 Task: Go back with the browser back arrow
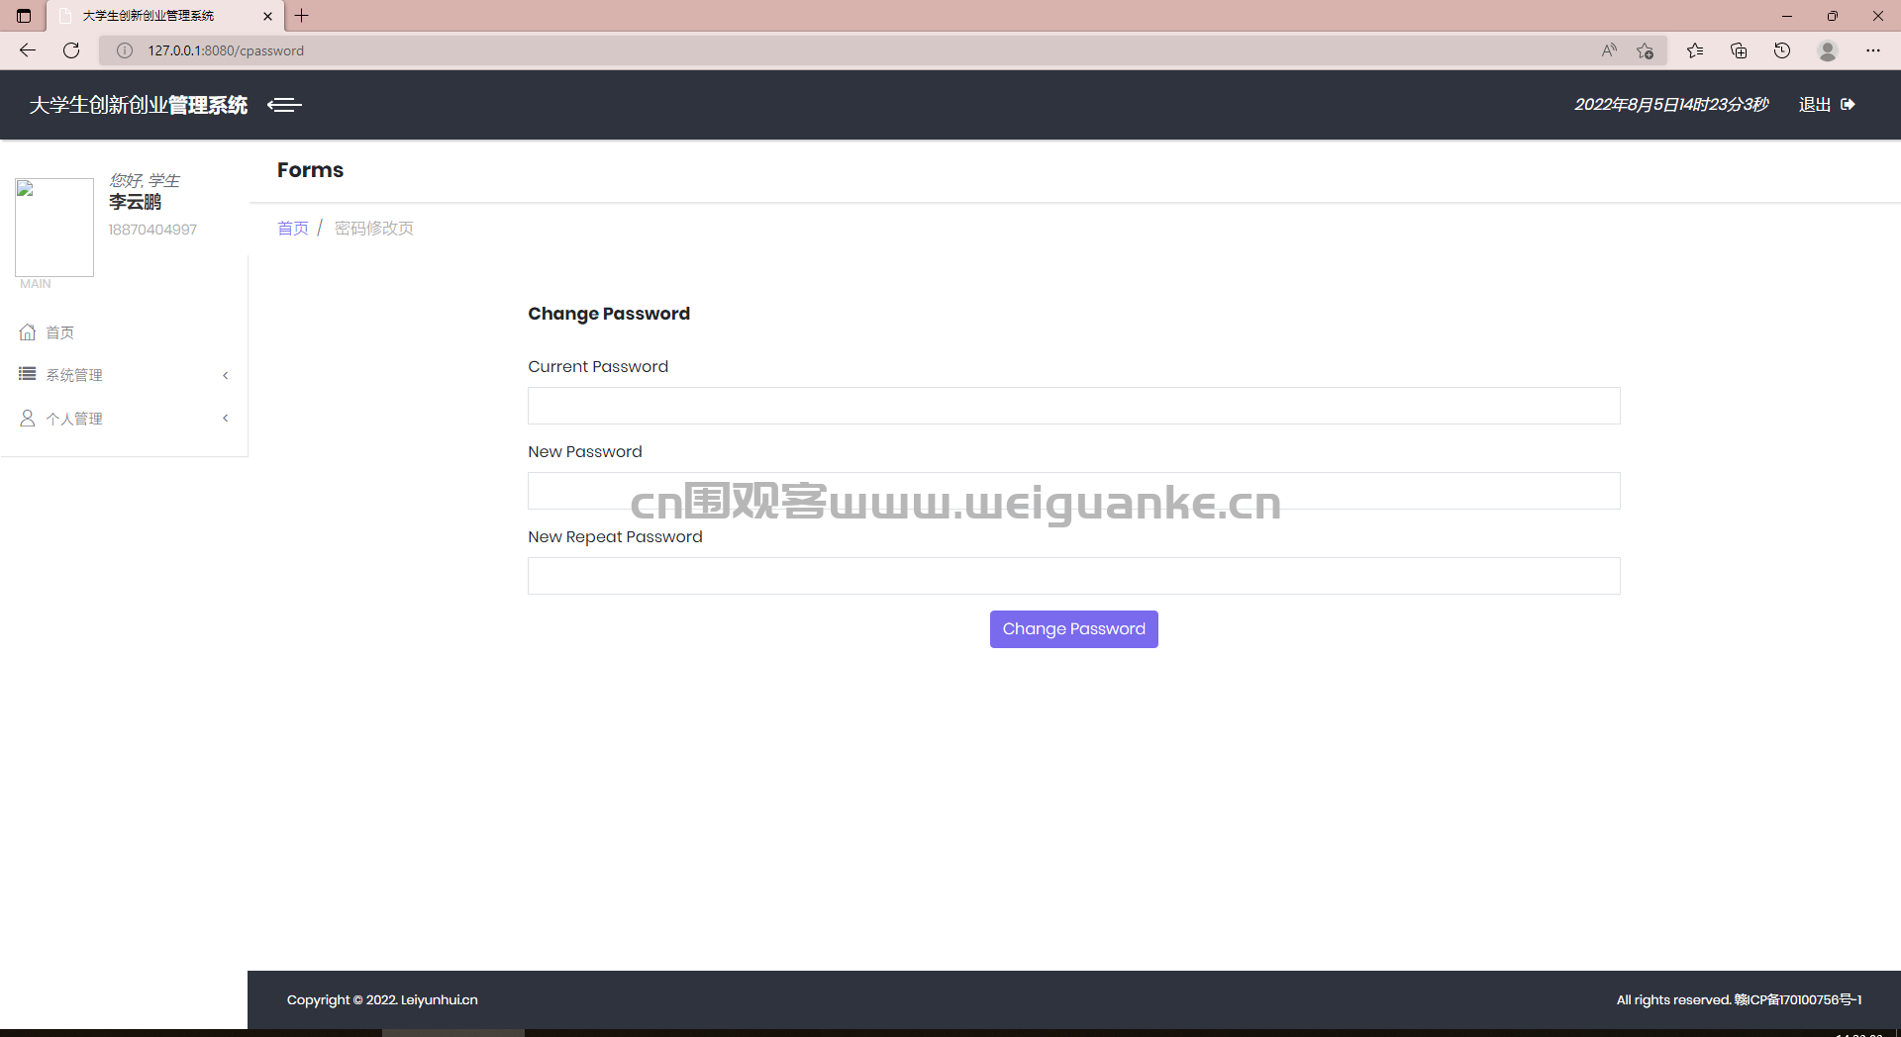pyautogui.click(x=28, y=50)
